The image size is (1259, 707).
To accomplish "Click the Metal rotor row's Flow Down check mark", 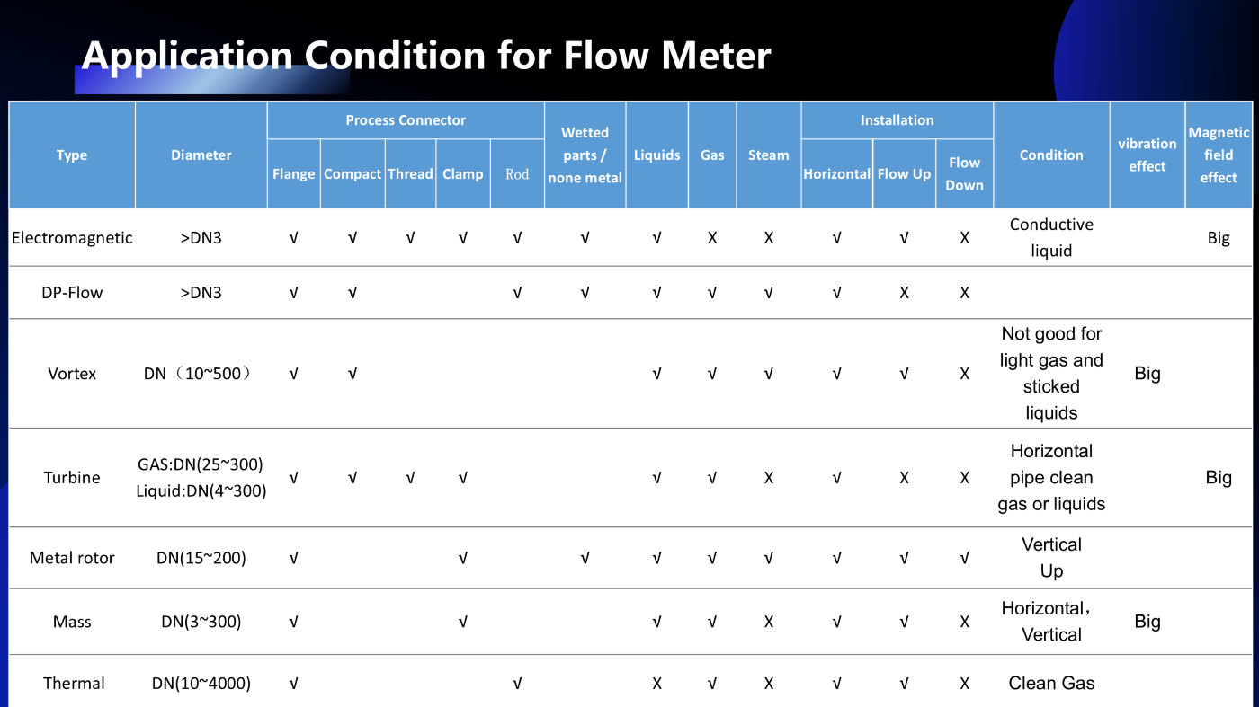I will (964, 558).
